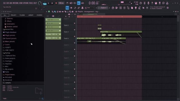Select the ALL browser tab

(5, 15)
